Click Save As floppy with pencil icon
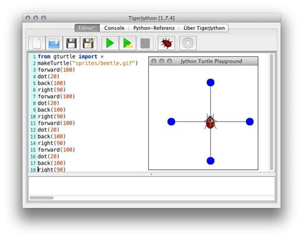Screen dimensions: 303x239 point(89,43)
